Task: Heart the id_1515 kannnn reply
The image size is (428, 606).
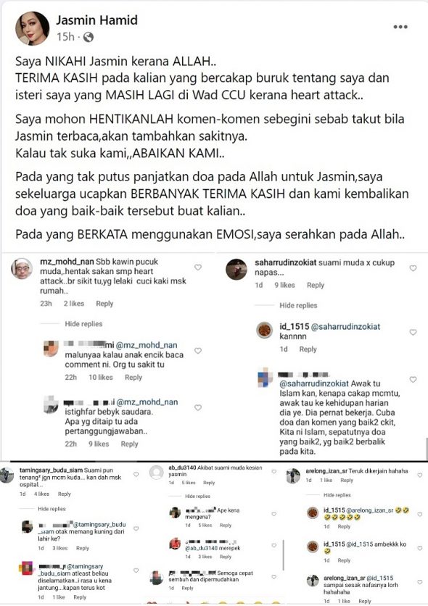Action: 413,333
